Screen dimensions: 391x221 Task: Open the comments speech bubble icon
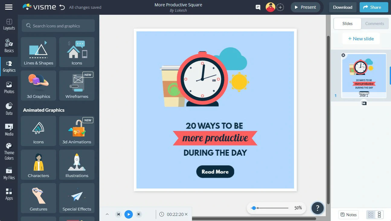pos(258,7)
